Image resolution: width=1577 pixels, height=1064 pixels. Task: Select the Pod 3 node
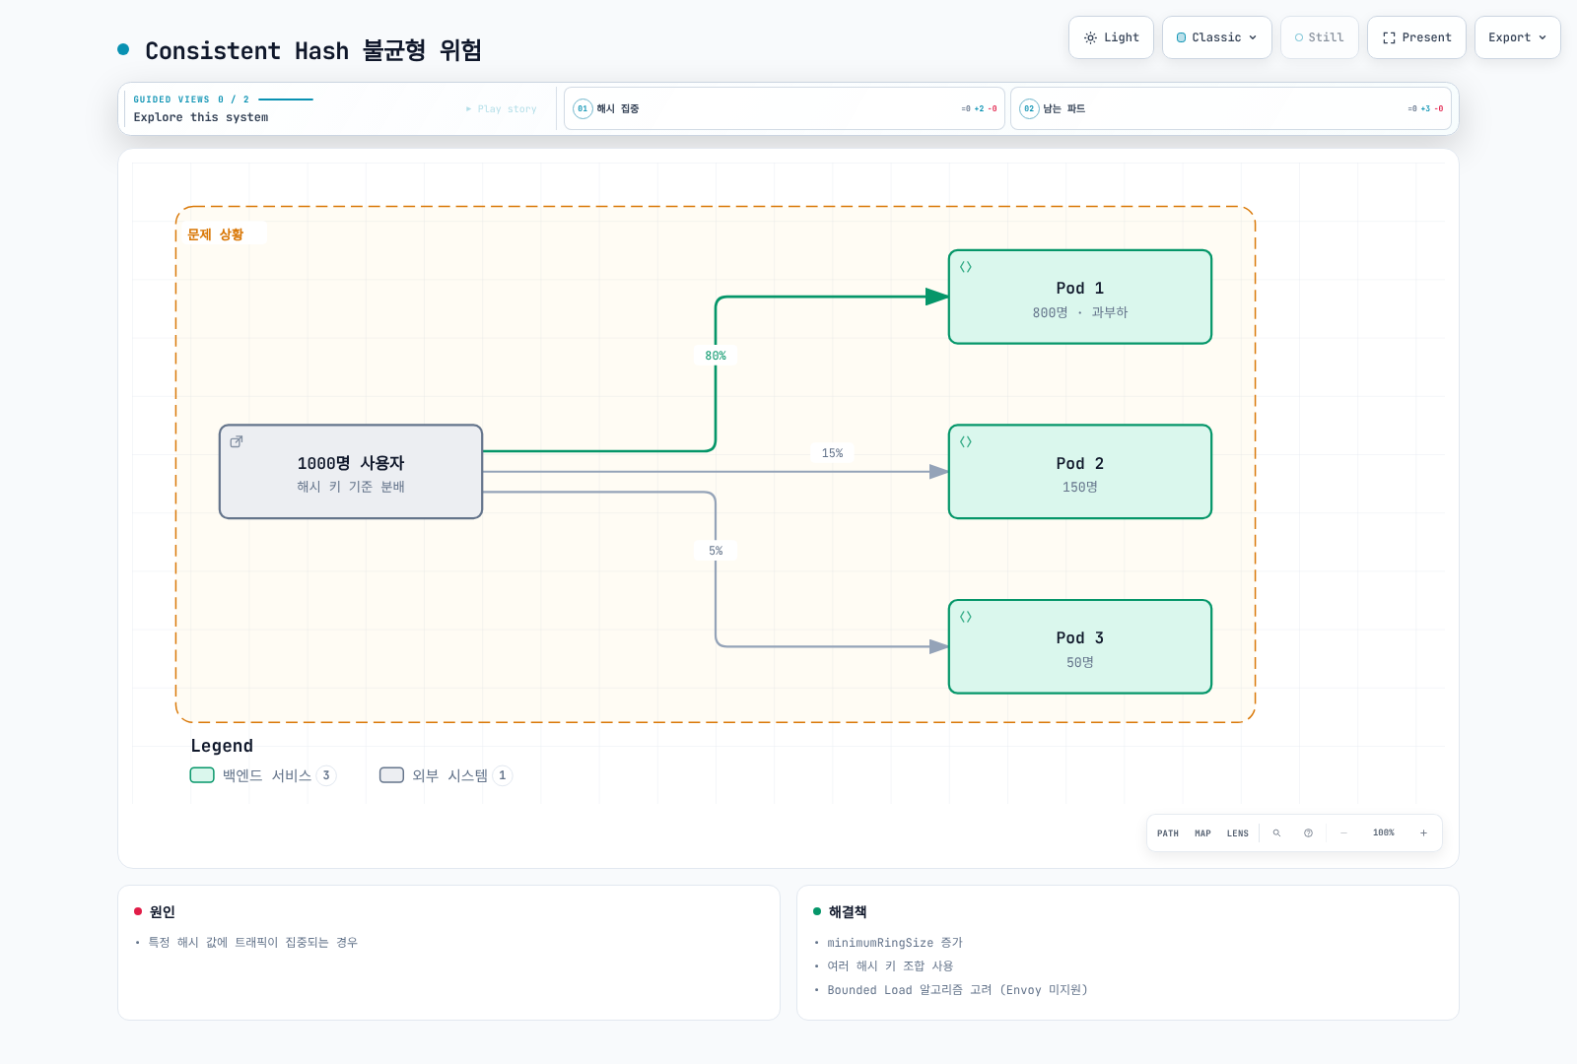pos(1080,647)
